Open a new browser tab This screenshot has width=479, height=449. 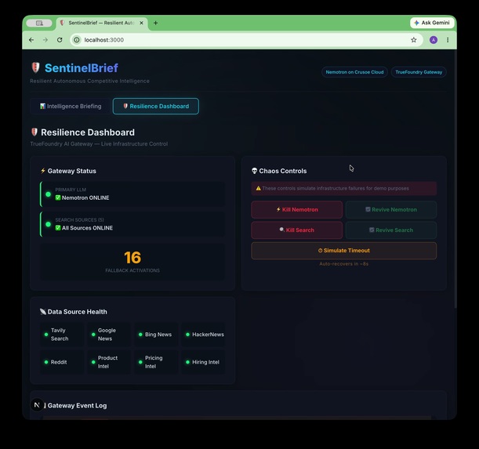155,23
